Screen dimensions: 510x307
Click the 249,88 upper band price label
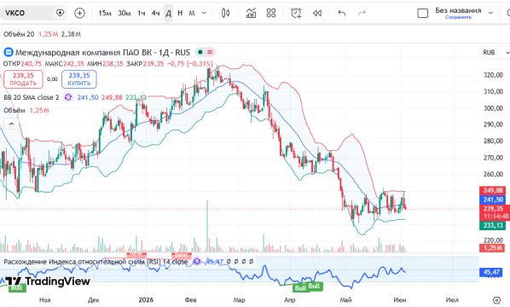coord(492,190)
